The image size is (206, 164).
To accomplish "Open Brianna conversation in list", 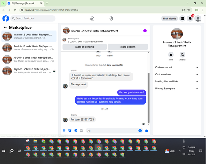I will (29, 36).
